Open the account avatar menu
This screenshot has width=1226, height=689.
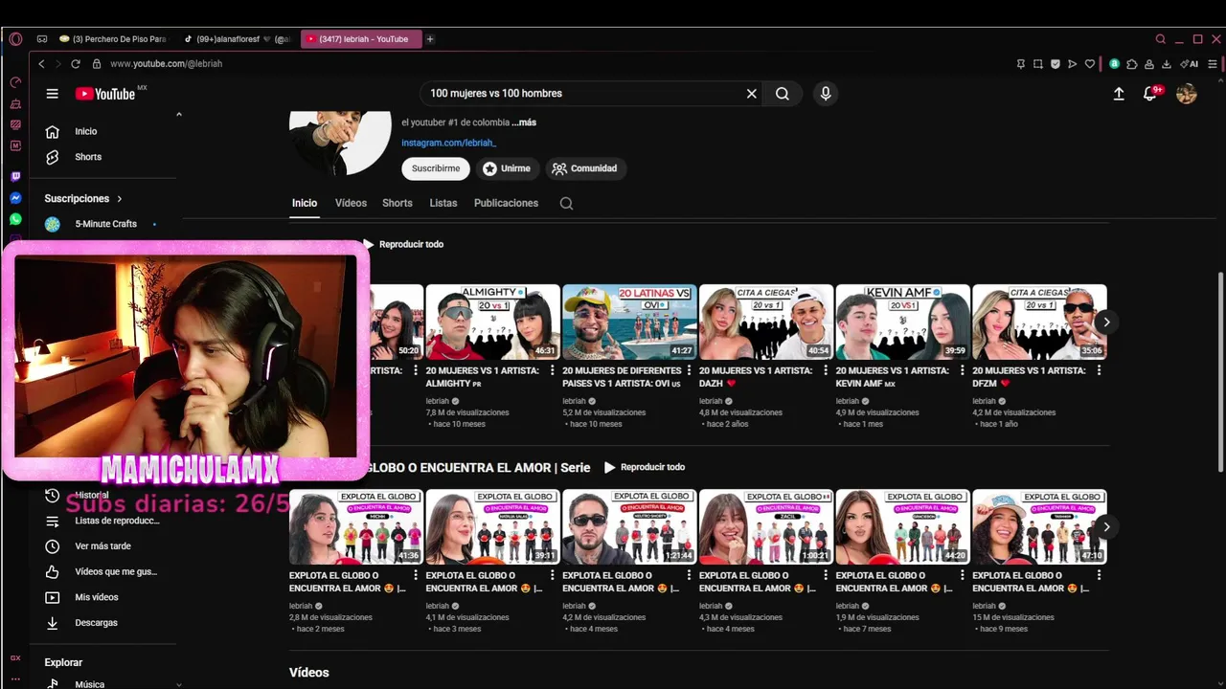[x=1187, y=94]
